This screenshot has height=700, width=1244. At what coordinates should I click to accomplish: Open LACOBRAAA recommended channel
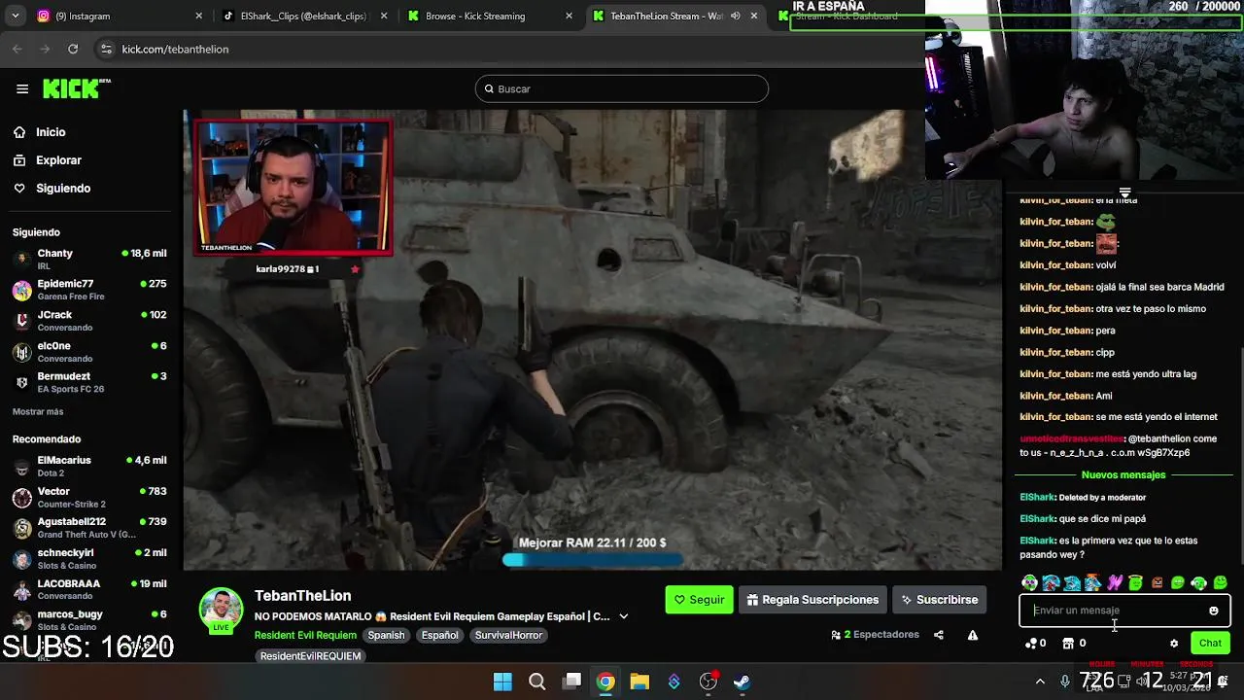[89, 589]
